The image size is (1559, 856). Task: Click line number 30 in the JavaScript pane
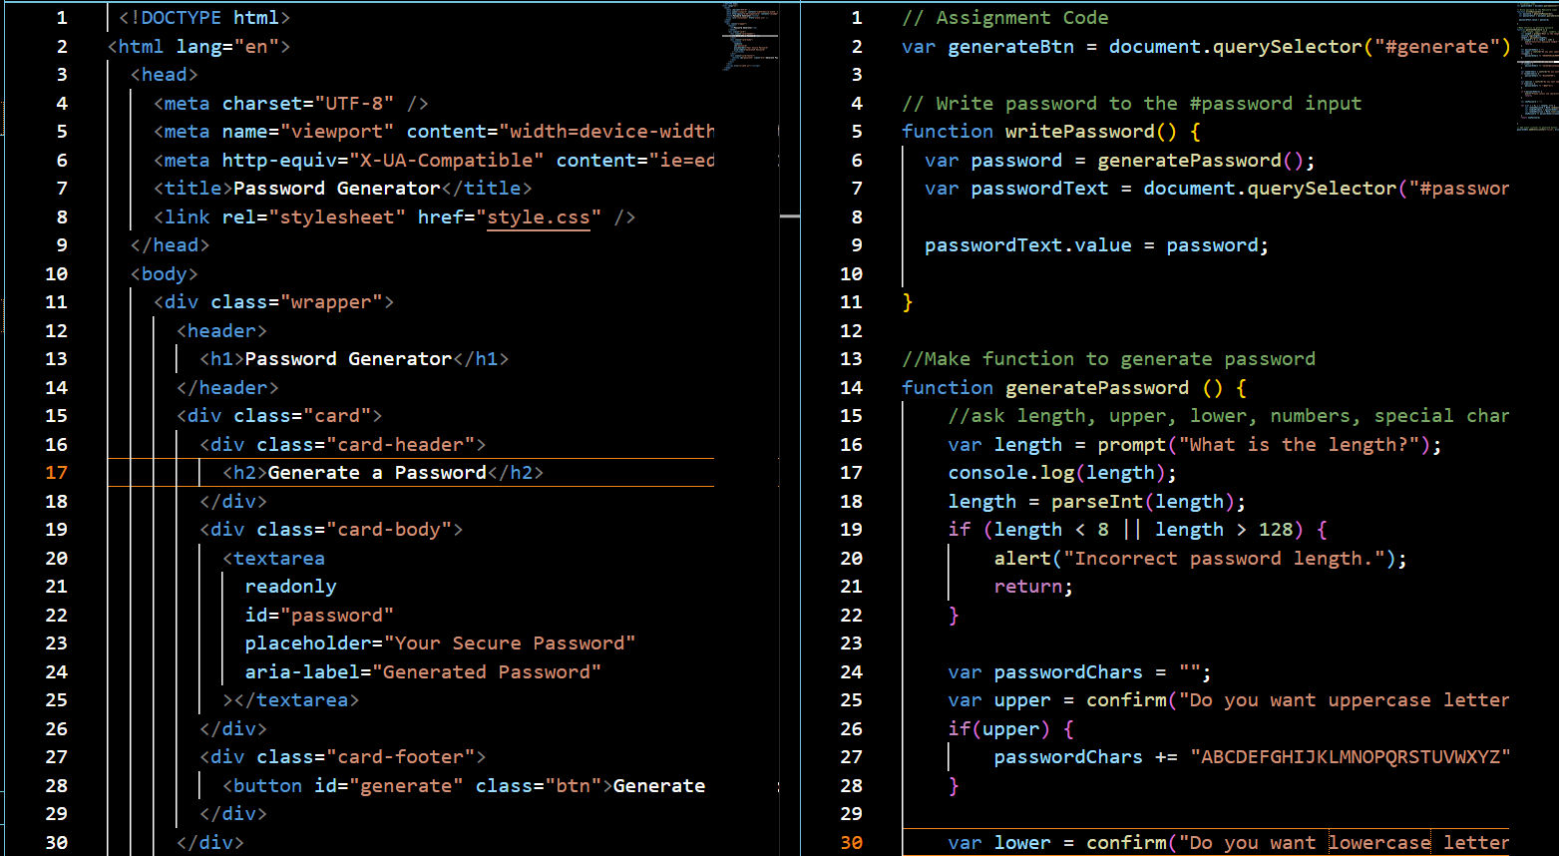851,842
